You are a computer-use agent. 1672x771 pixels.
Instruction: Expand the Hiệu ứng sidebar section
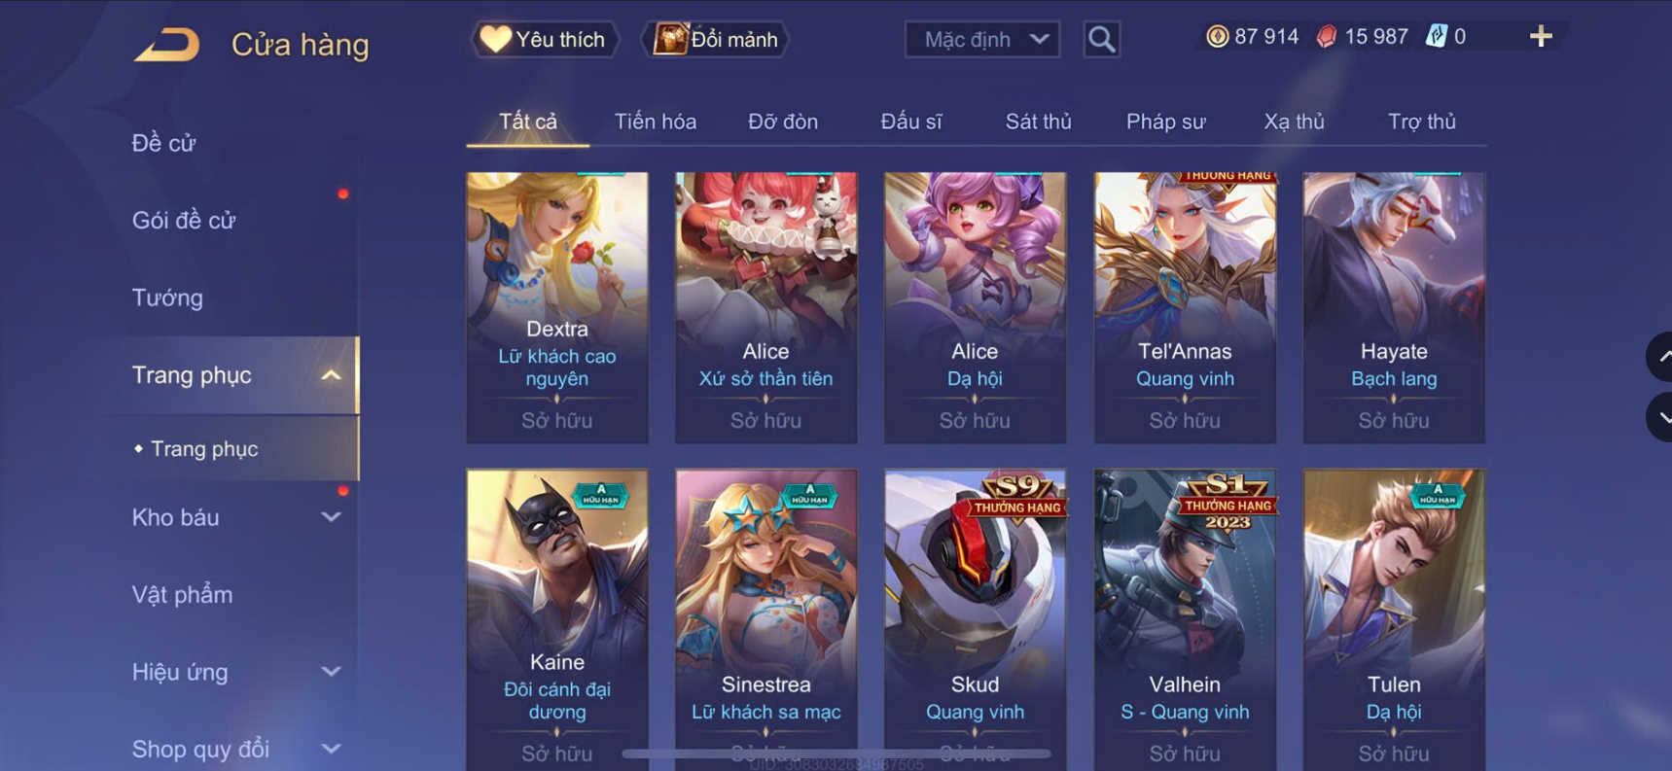coord(331,672)
